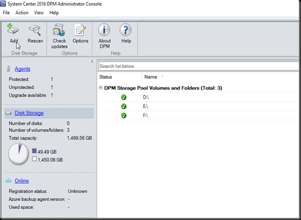Screen dimensions: 301x220
Task: Click green status check for E:\
Action: (x=124, y=106)
